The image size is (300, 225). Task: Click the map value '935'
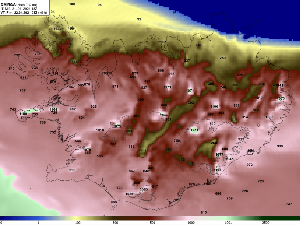pyautogui.click(x=280, y=146)
